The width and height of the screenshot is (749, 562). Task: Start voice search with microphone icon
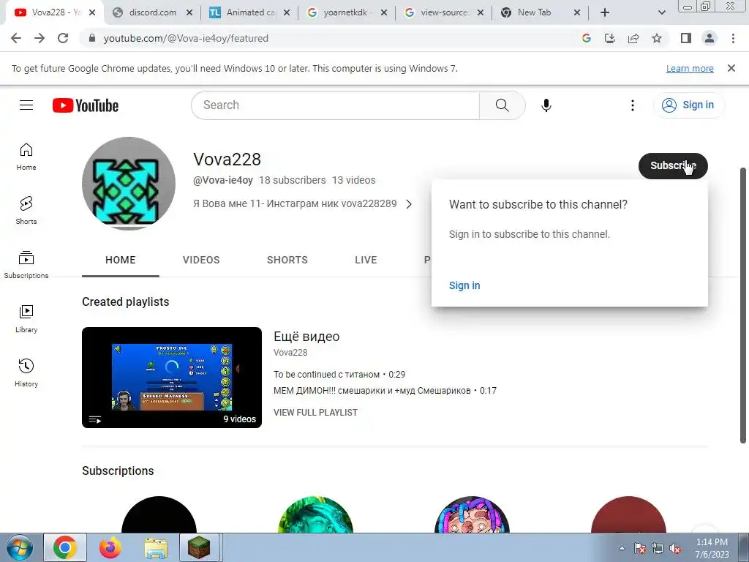tap(546, 105)
